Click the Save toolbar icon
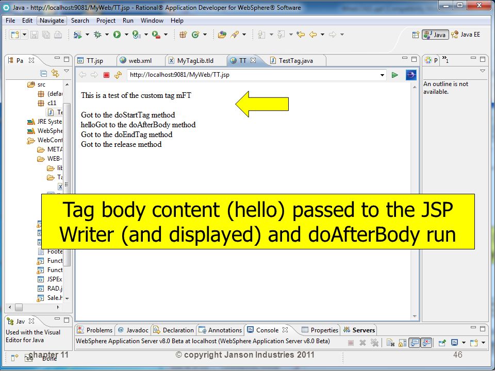 [34, 35]
